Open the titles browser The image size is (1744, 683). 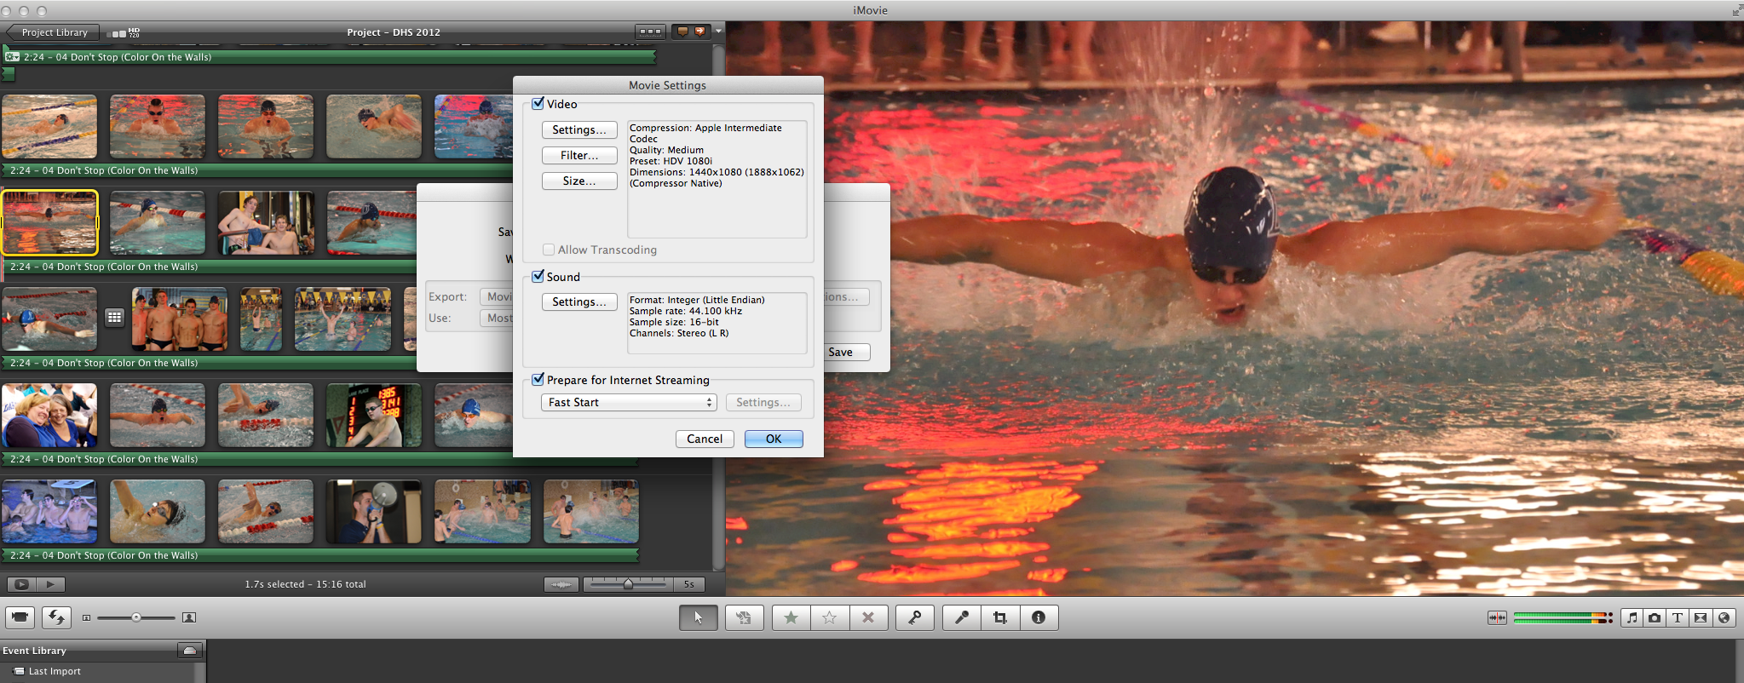pos(1678,617)
